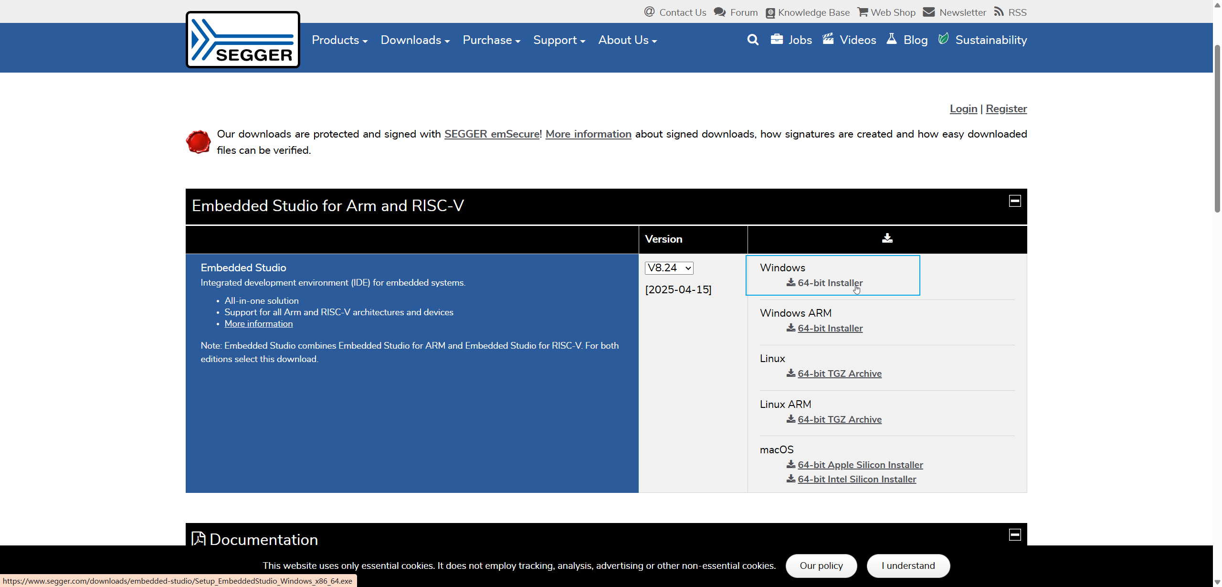Viewport: 1222px width, 587px height.
Task: Expand the Purchase menu
Action: point(492,40)
